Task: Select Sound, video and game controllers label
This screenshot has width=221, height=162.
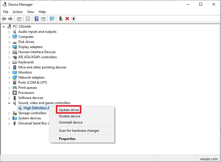Action: point(44,103)
